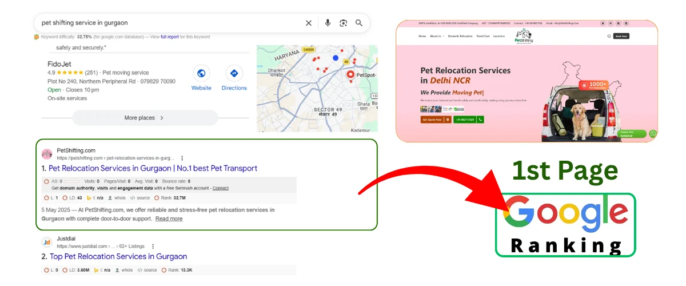This screenshot has height=286, width=686.
Task: Start voice search with the microphone icon
Action: pyautogui.click(x=328, y=23)
